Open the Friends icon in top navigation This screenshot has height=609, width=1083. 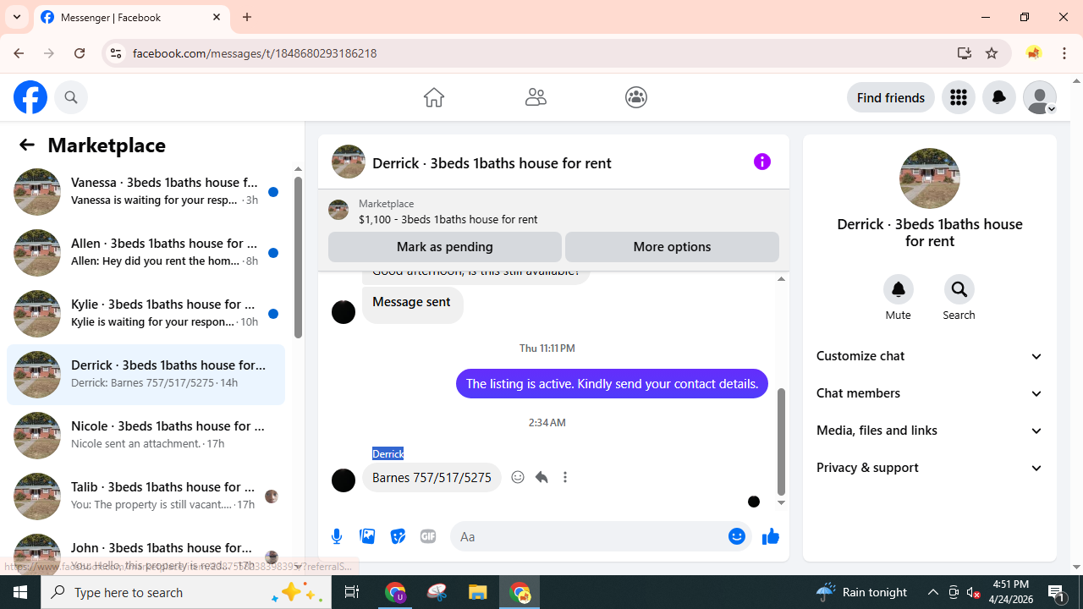click(x=536, y=97)
